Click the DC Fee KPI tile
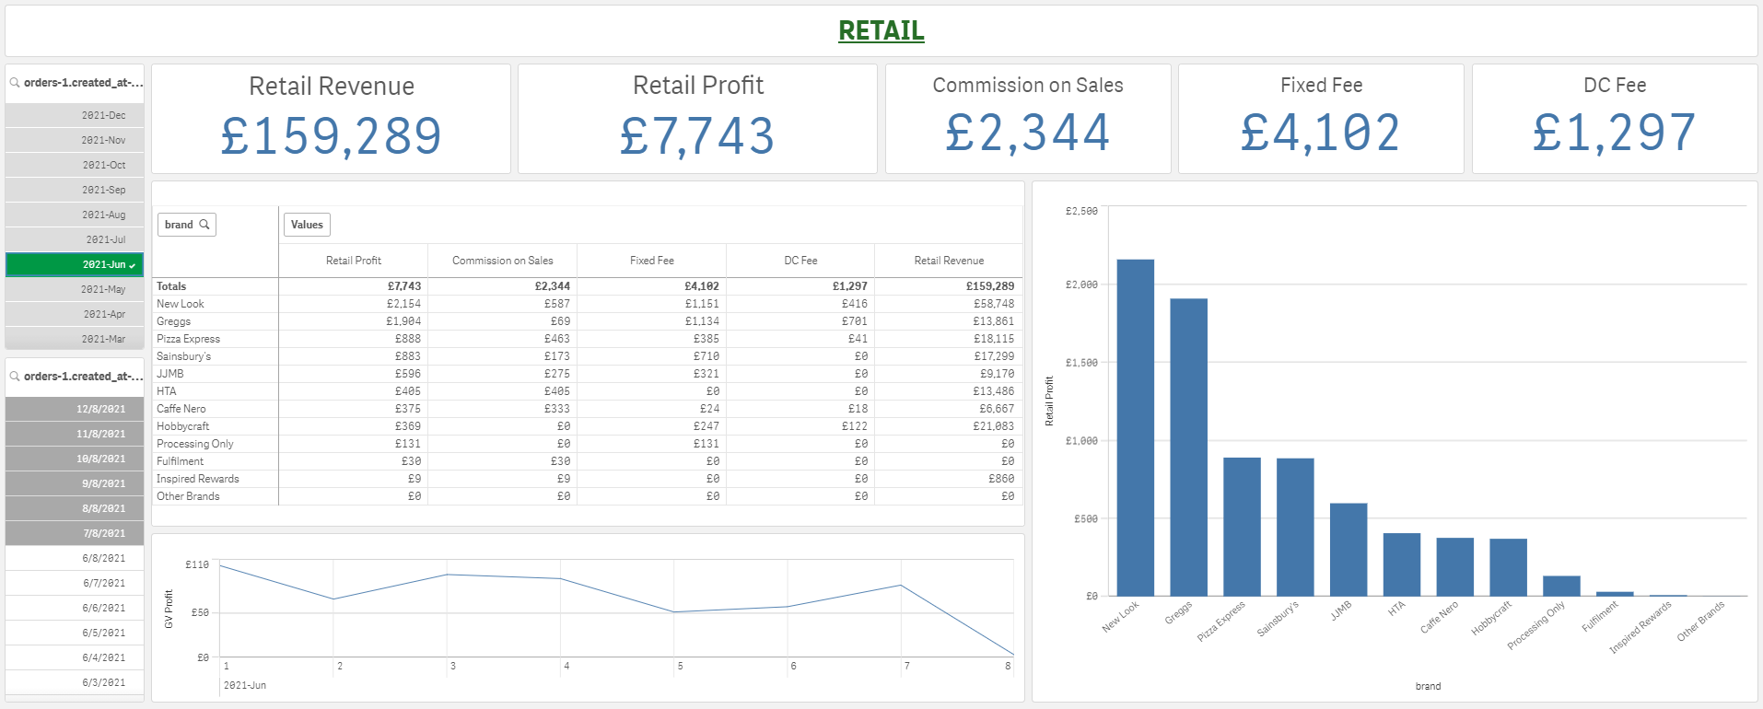1763x709 pixels. click(x=1614, y=119)
